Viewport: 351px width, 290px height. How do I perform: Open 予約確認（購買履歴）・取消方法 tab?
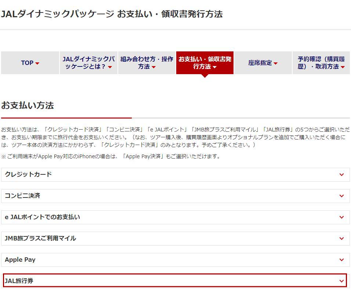pos(321,63)
